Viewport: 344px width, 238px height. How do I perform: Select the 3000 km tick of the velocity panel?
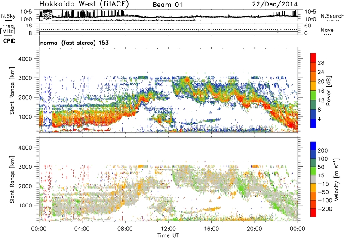tap(25, 167)
